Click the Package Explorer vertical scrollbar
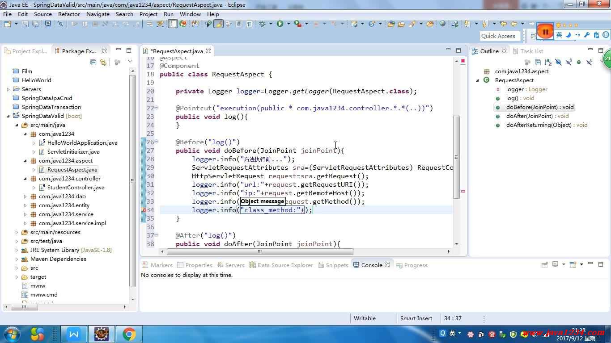 [x=133, y=181]
